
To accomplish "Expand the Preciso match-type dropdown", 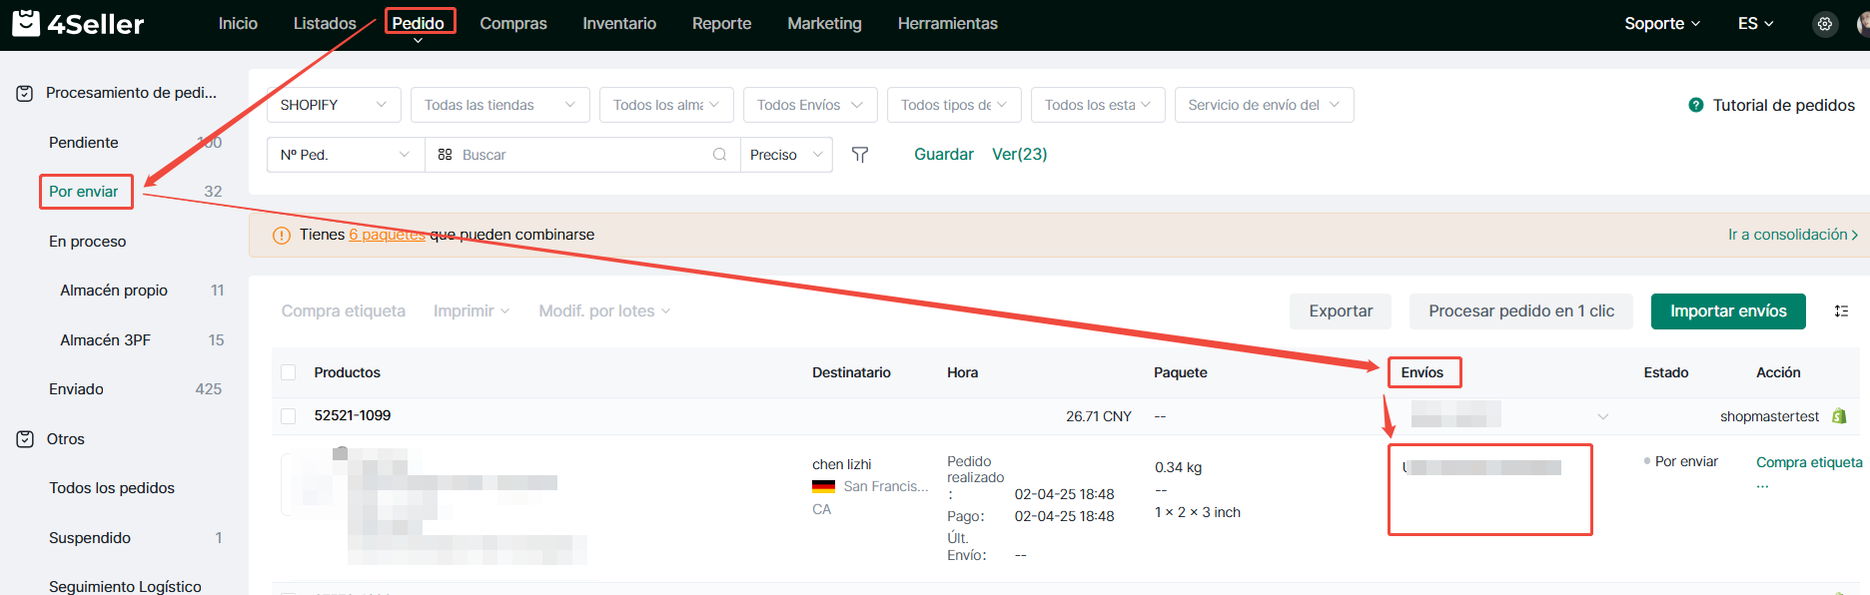I will coord(785,155).
